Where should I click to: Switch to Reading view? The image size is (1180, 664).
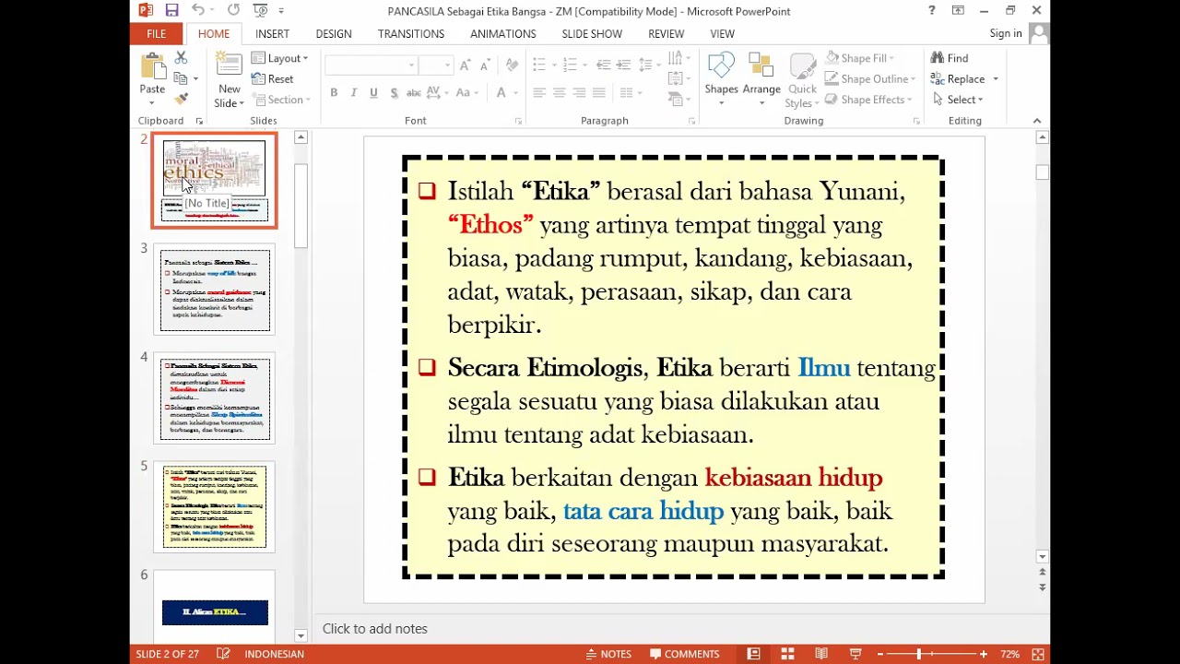coord(821,654)
